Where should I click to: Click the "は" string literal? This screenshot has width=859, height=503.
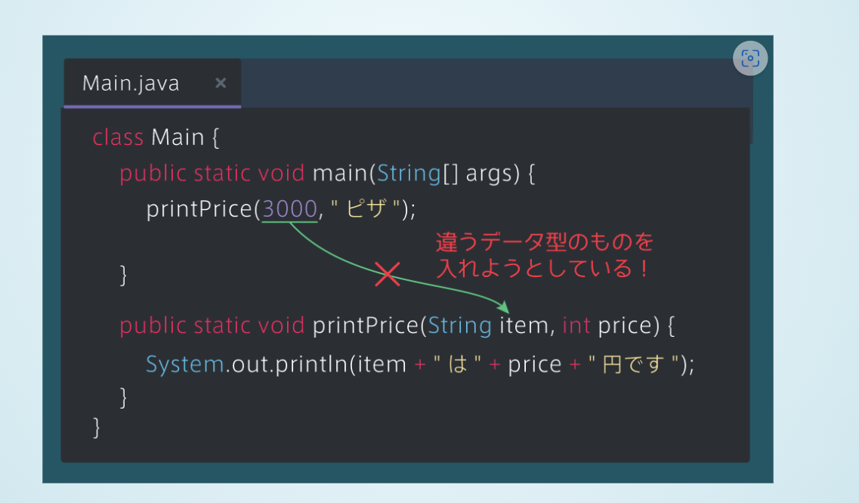click(x=458, y=365)
